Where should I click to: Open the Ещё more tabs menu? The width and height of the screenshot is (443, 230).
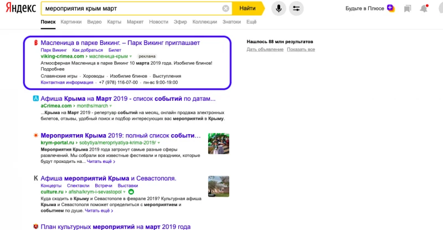coord(251,22)
